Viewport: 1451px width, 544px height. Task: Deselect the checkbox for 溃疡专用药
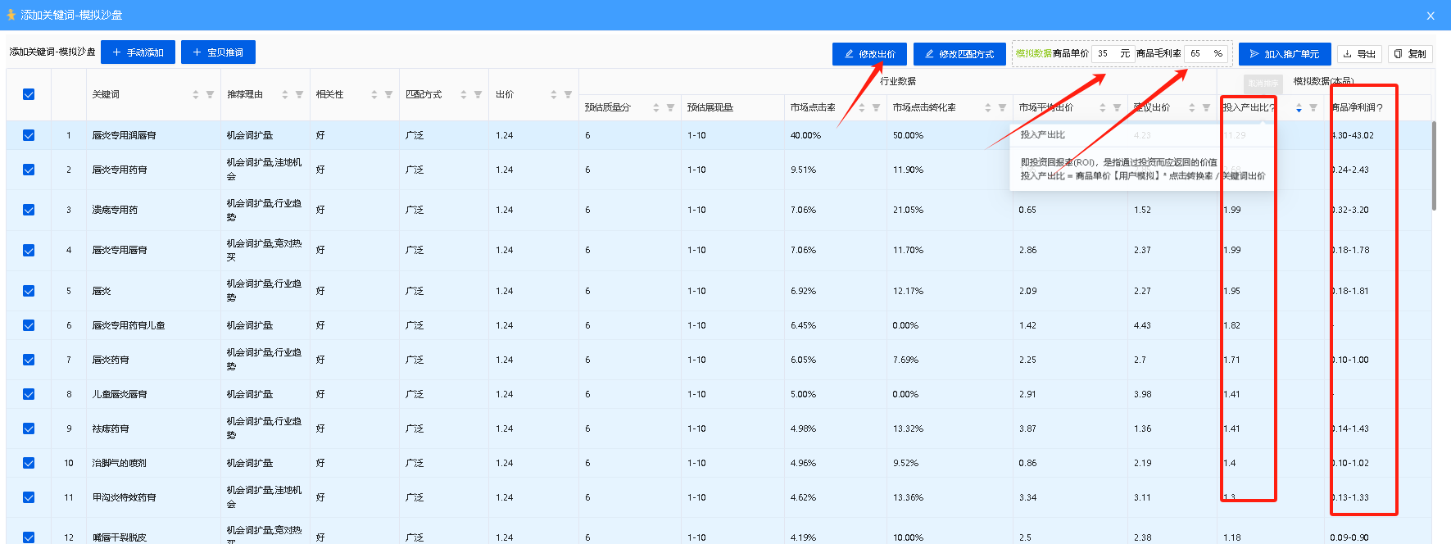[29, 210]
